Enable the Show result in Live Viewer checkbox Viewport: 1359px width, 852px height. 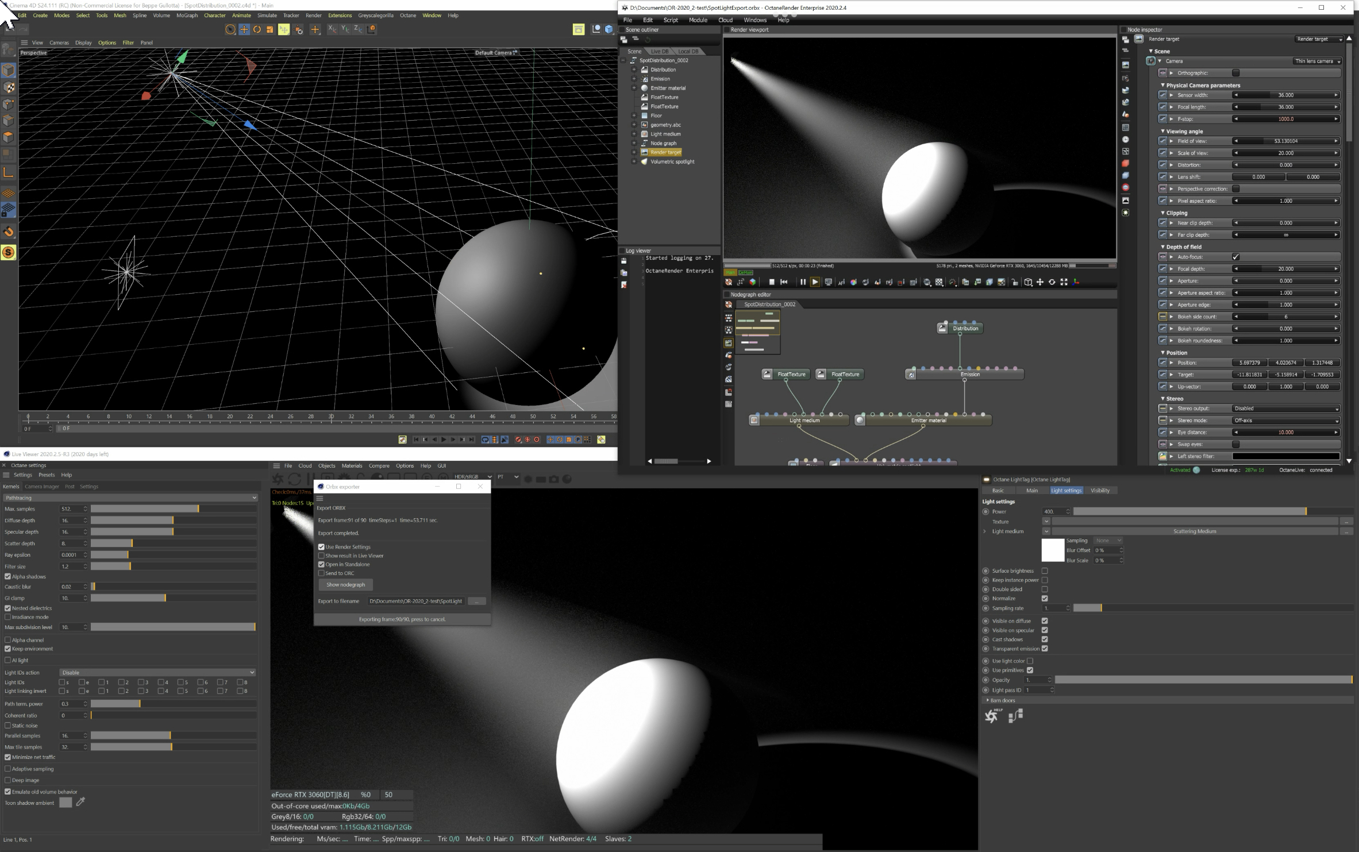[322, 556]
